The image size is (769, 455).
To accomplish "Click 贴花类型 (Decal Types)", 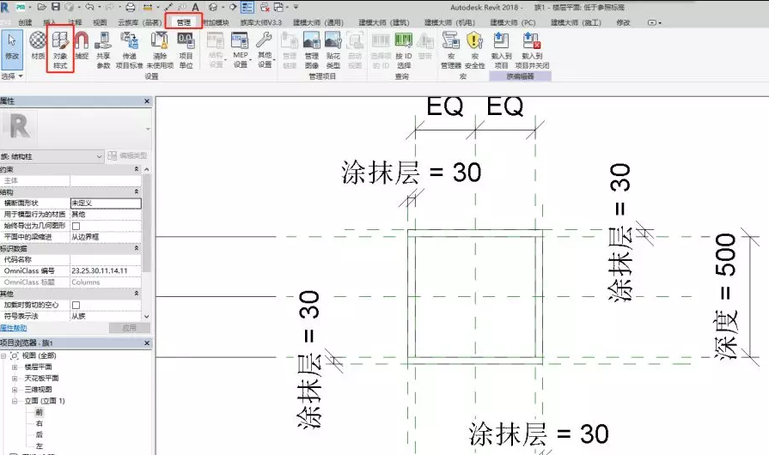I will [x=333, y=50].
